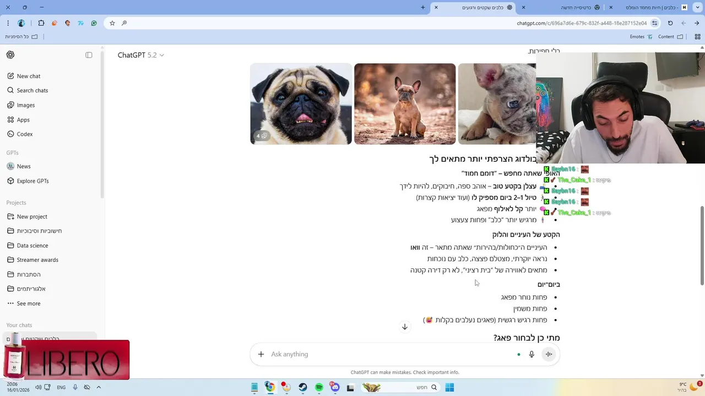Switch to the 'כלבים | חיות מחמד' tab
The image size is (705, 396).
point(649,7)
